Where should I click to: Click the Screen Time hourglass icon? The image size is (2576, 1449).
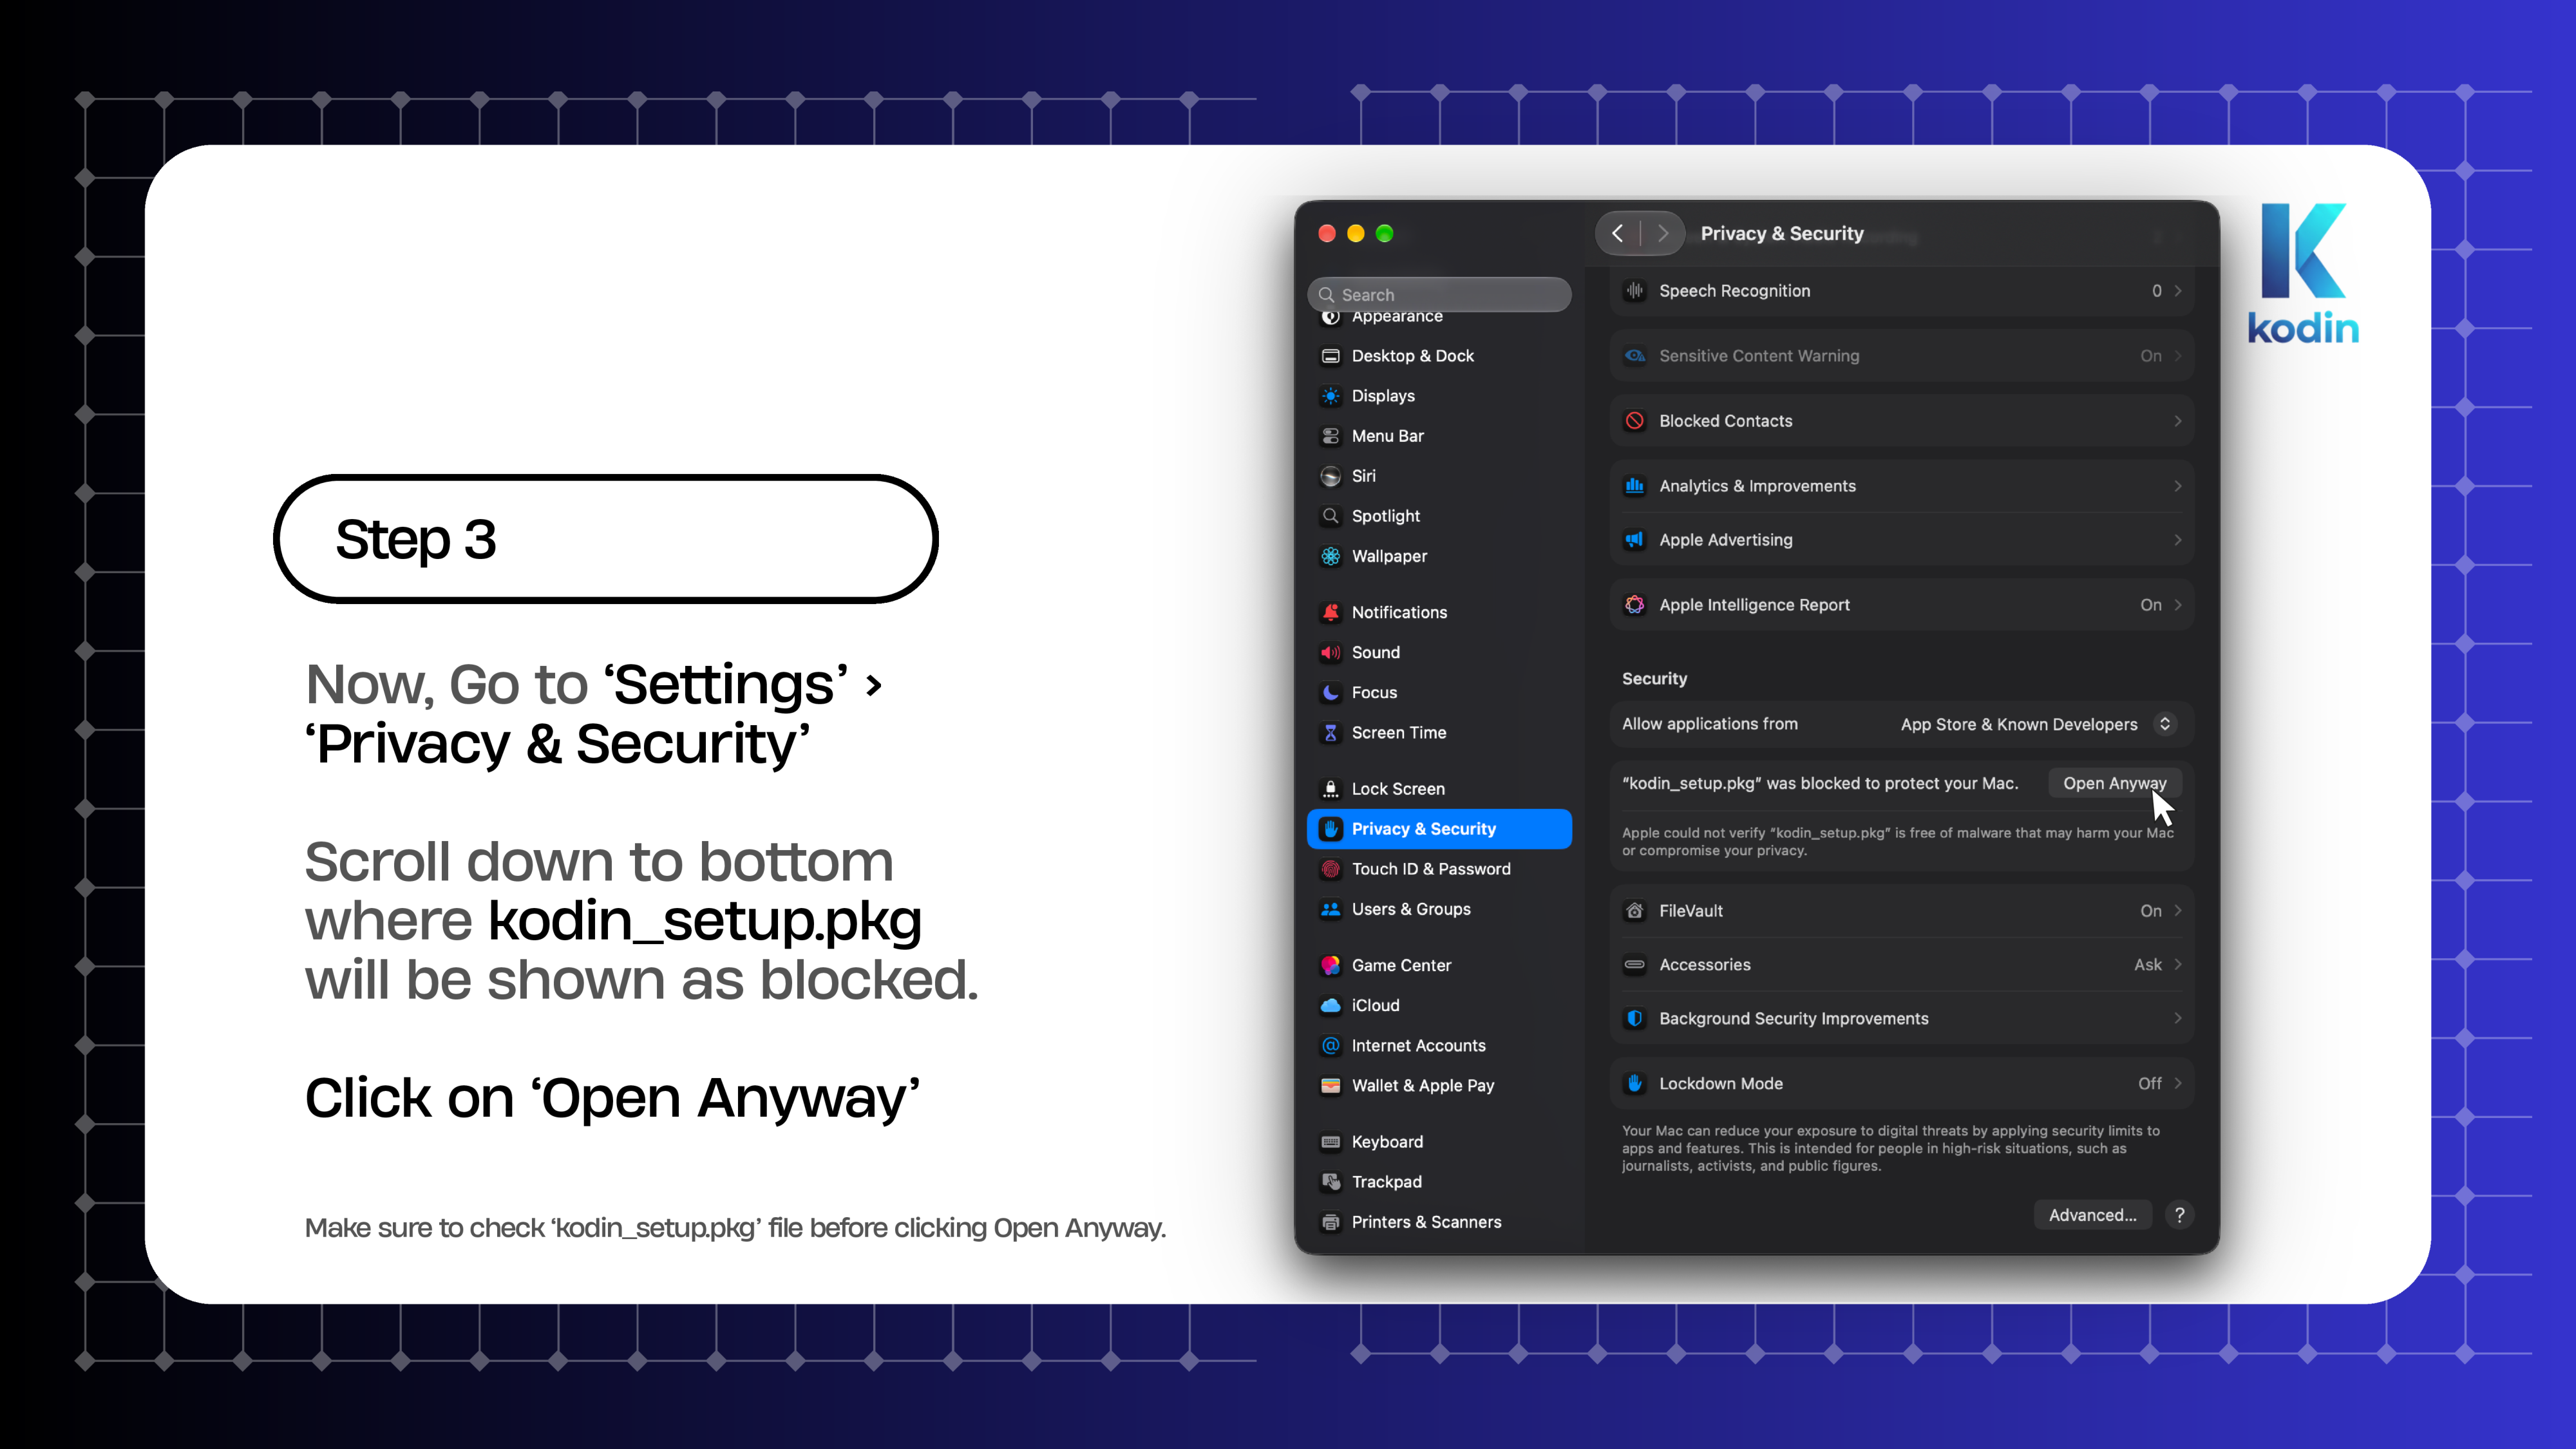click(x=1330, y=732)
